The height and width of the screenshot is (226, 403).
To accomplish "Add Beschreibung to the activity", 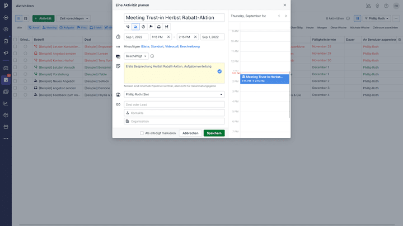I will (x=190, y=46).
